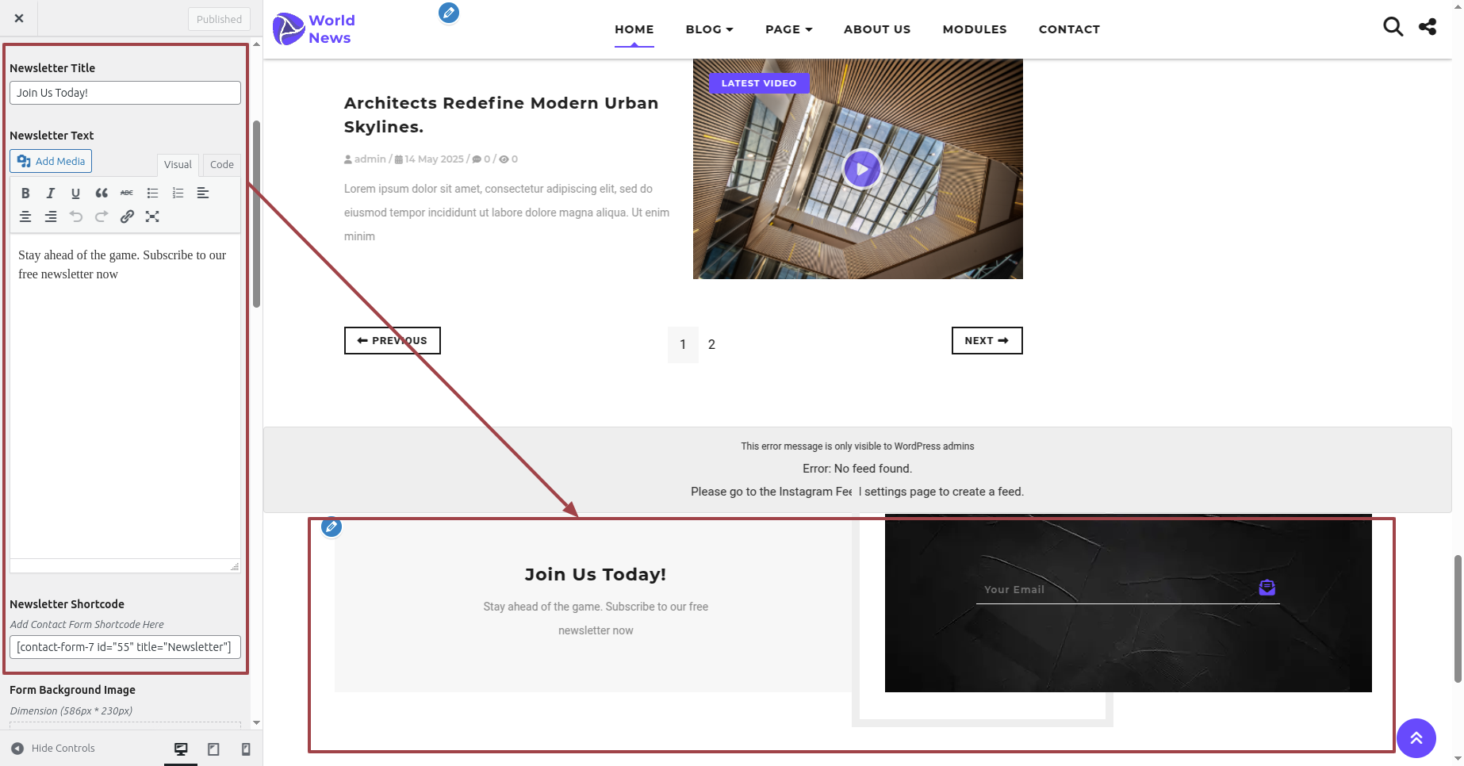Viewport: 1464px width, 766px height.
Task: Insert a numbered list
Action: [x=178, y=193]
